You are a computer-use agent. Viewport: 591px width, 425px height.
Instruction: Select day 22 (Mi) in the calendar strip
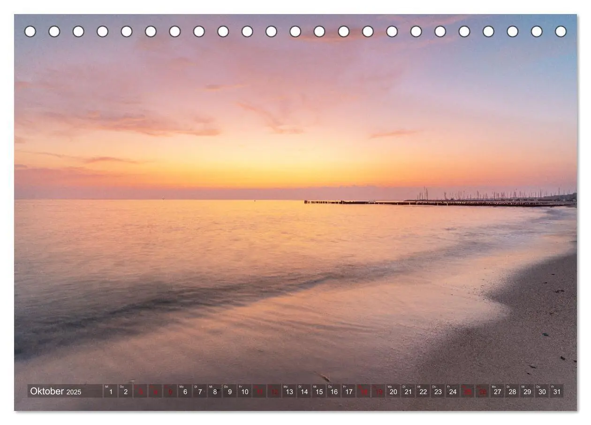423,391
